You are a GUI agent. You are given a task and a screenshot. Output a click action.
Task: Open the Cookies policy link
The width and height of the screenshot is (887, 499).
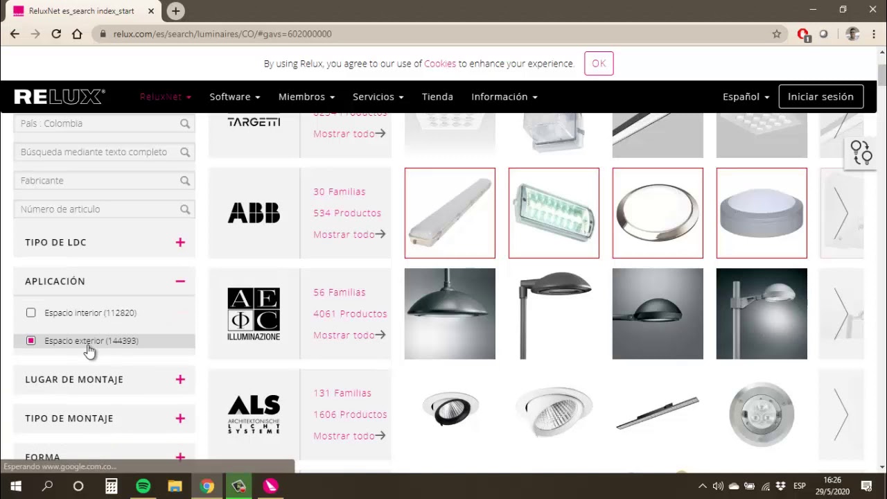point(440,64)
